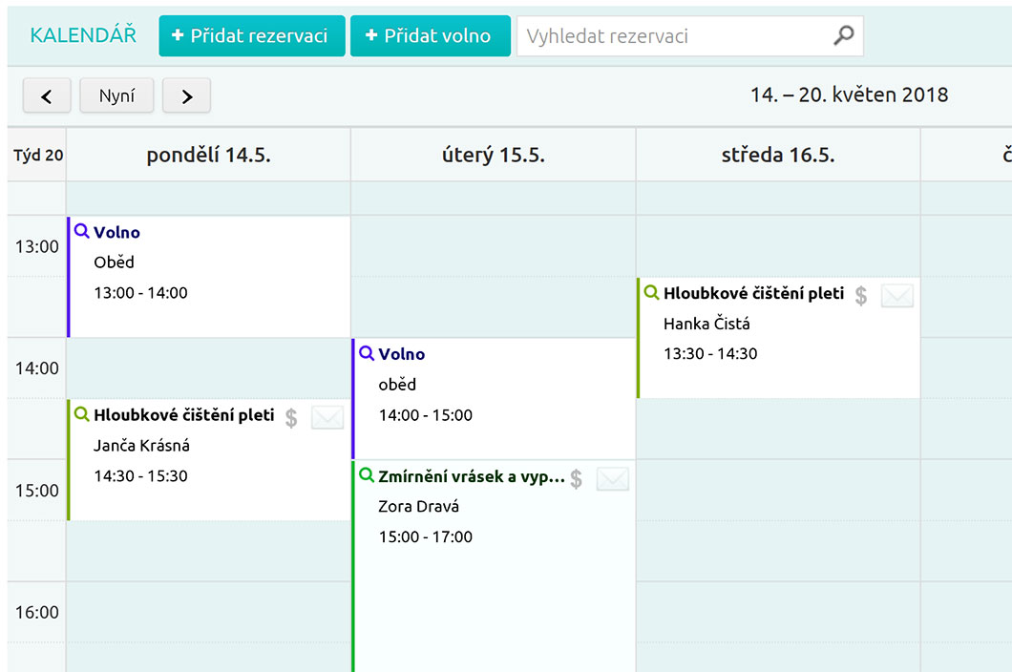Open detail magnifier on Monday Volno block
The width and height of the screenshot is (1012, 672).
(82, 231)
